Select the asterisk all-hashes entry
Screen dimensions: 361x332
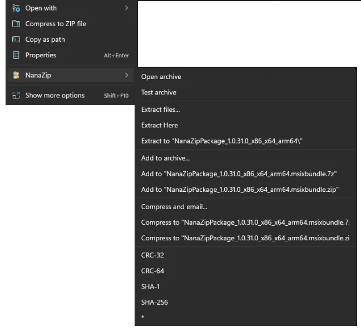point(246,318)
